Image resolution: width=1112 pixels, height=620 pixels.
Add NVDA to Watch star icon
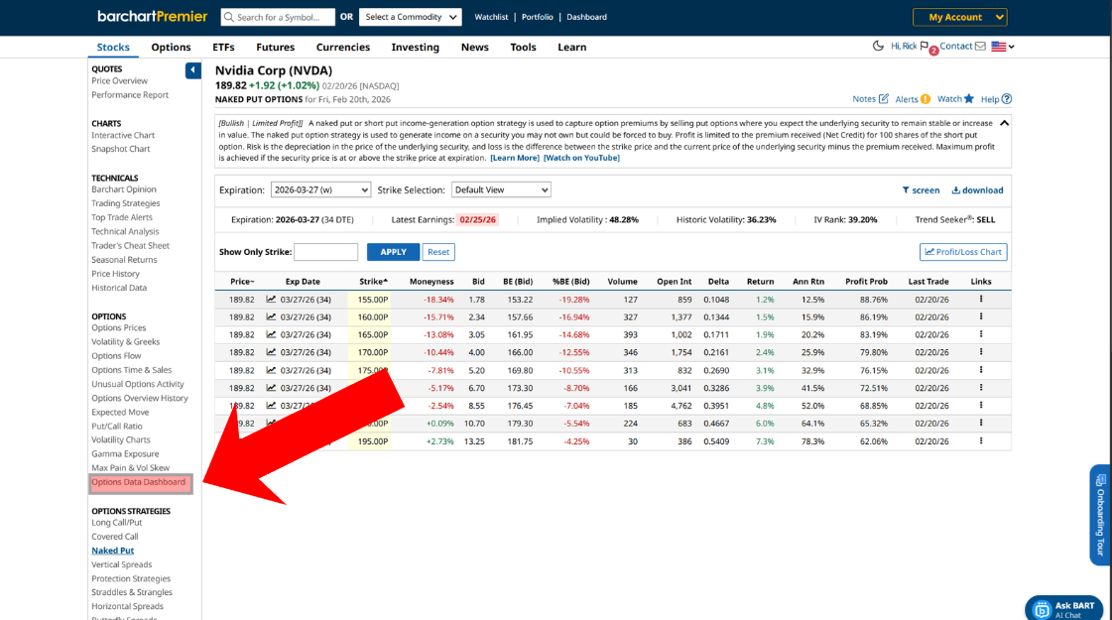[x=969, y=98]
